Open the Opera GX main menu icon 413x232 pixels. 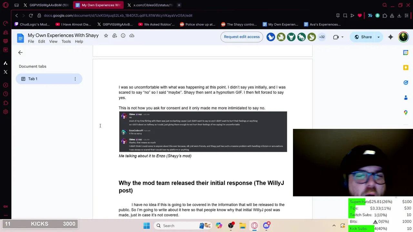(x=5, y=5)
